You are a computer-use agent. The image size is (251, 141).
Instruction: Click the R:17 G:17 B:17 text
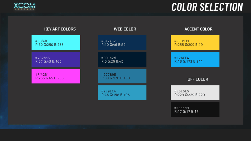(x=186, y=112)
